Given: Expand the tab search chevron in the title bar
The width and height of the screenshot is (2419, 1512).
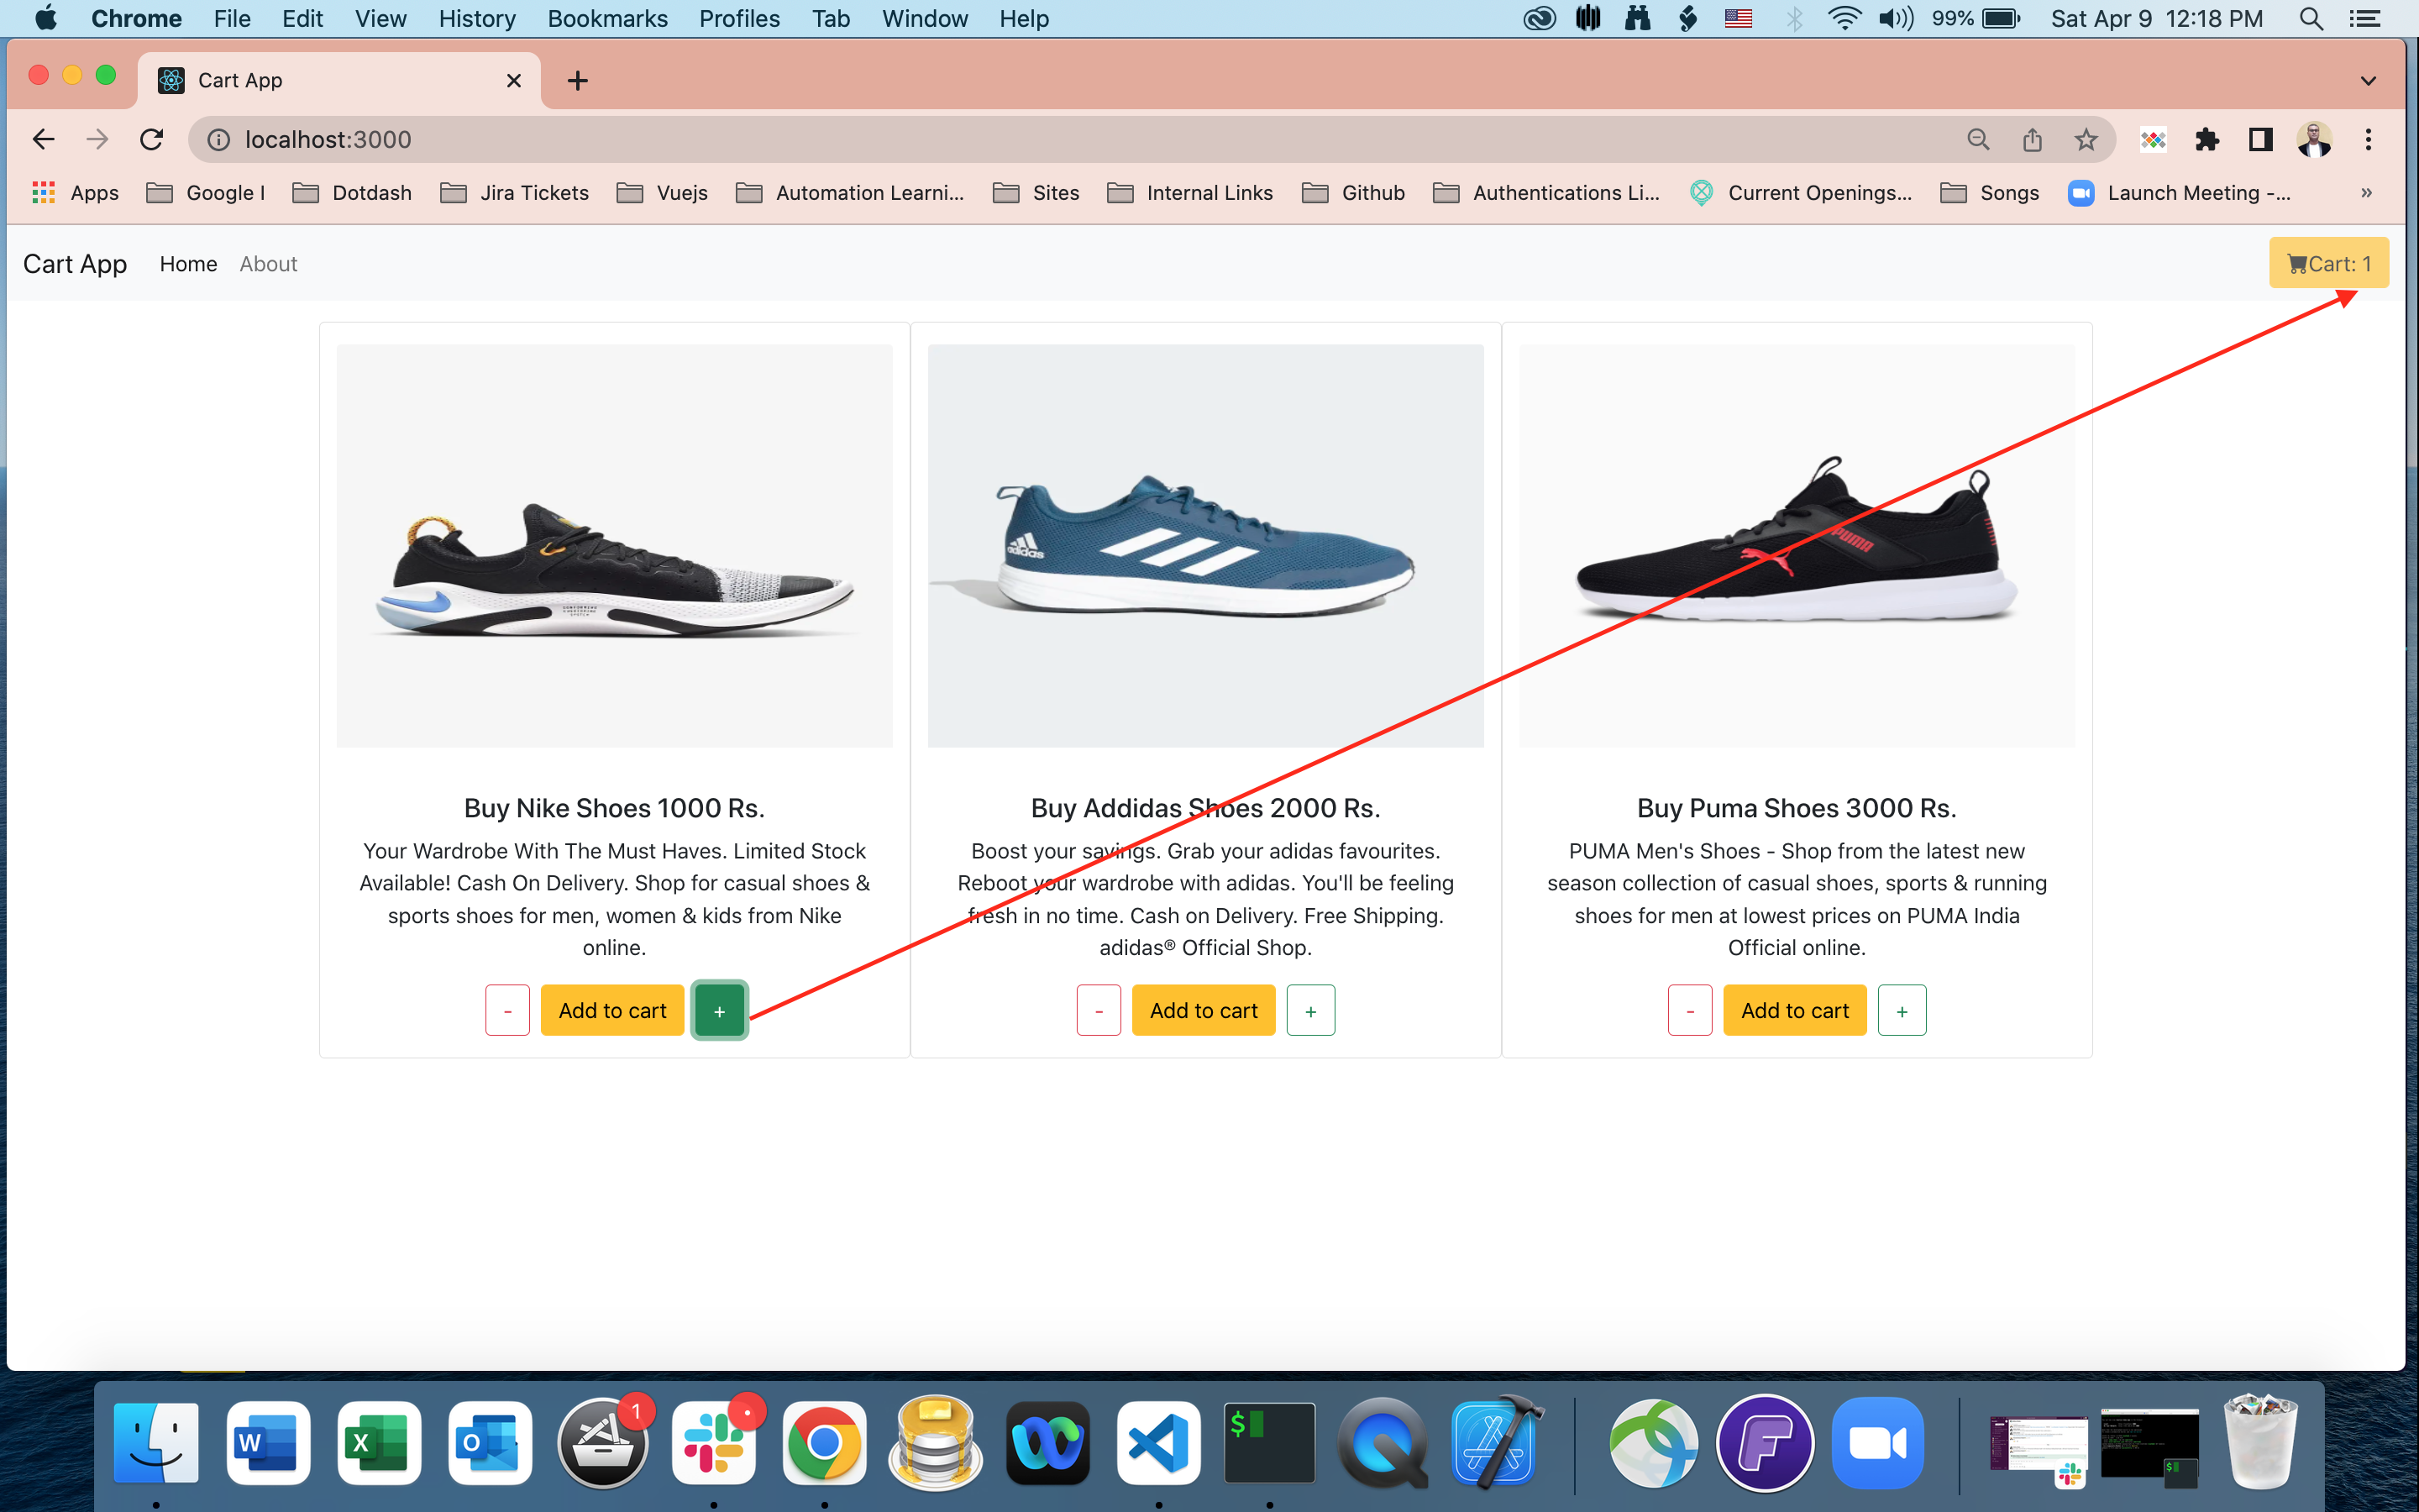Looking at the screenshot, I should (x=2367, y=81).
